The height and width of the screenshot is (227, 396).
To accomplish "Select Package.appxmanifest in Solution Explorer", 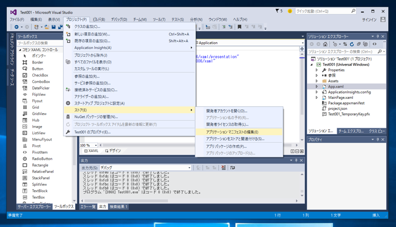I will (x=346, y=103).
